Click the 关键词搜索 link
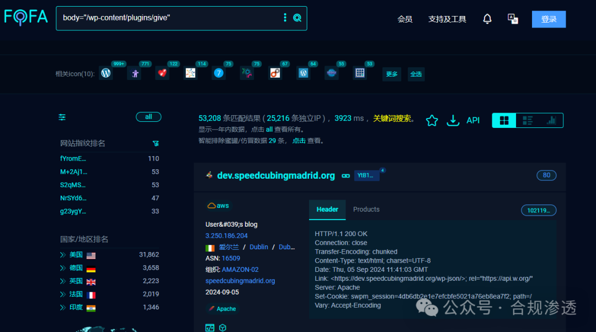 (x=392, y=119)
